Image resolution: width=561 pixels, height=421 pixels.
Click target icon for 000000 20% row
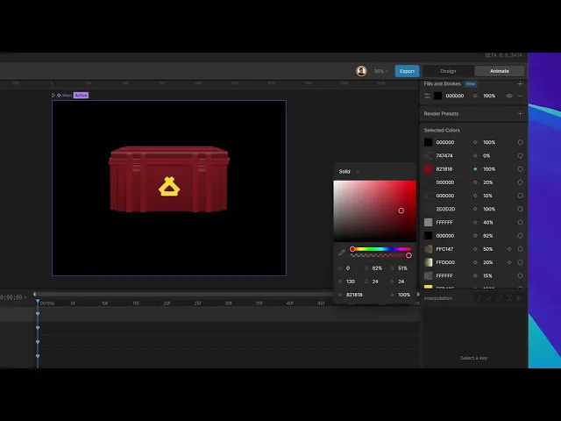[520, 182]
